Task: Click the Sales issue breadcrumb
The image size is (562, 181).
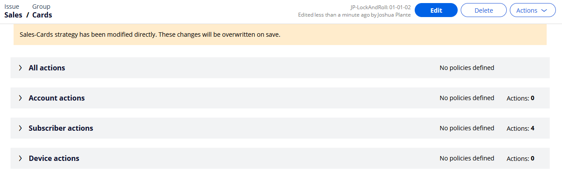Action: point(13,15)
